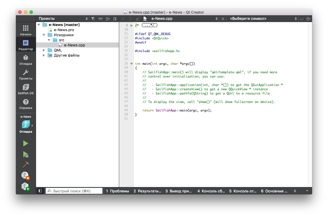Expand the QML folder
The image size is (328, 217).
tap(44, 50)
